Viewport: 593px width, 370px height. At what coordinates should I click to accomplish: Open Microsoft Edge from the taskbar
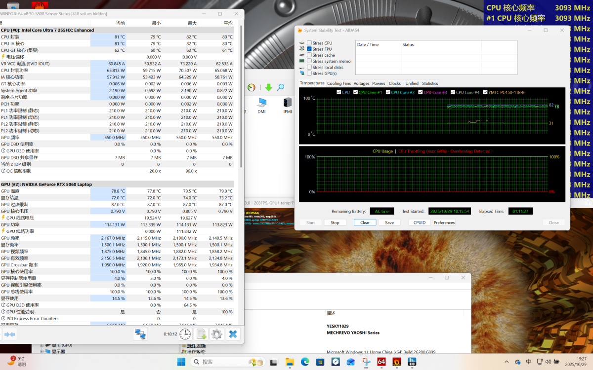point(305,362)
